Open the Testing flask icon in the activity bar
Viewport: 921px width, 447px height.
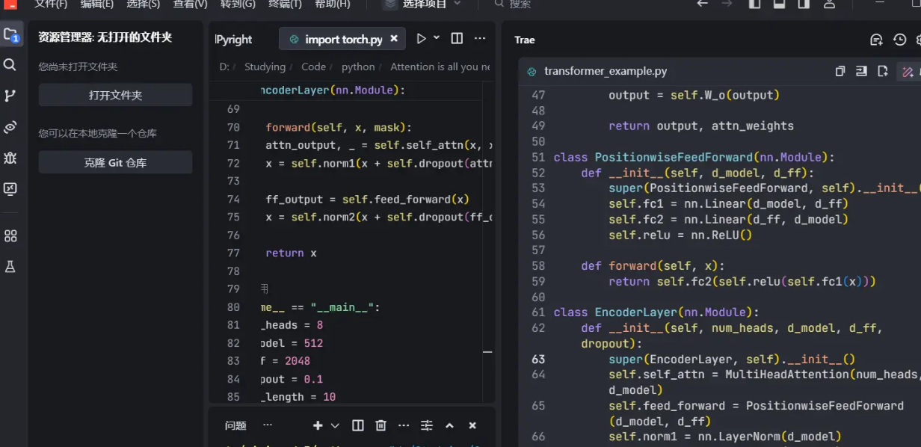tap(10, 266)
